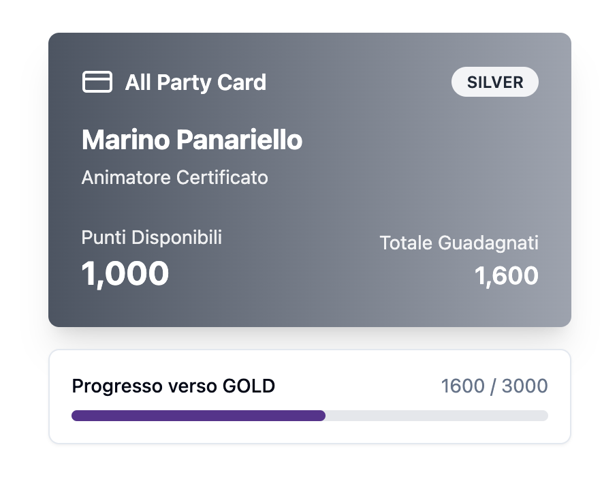Select the credit card symbol on the loyalty card
The height and width of the screenshot is (477, 602).
[x=97, y=82]
